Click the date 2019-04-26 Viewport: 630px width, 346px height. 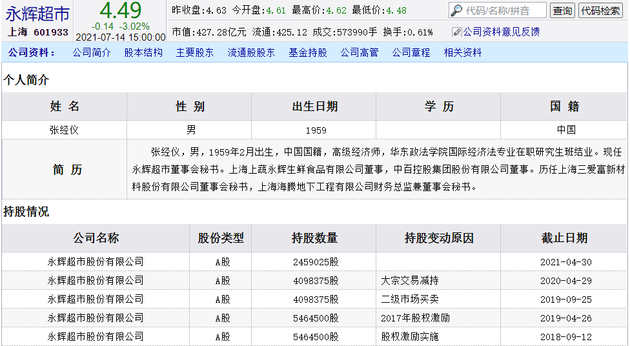pos(566,318)
